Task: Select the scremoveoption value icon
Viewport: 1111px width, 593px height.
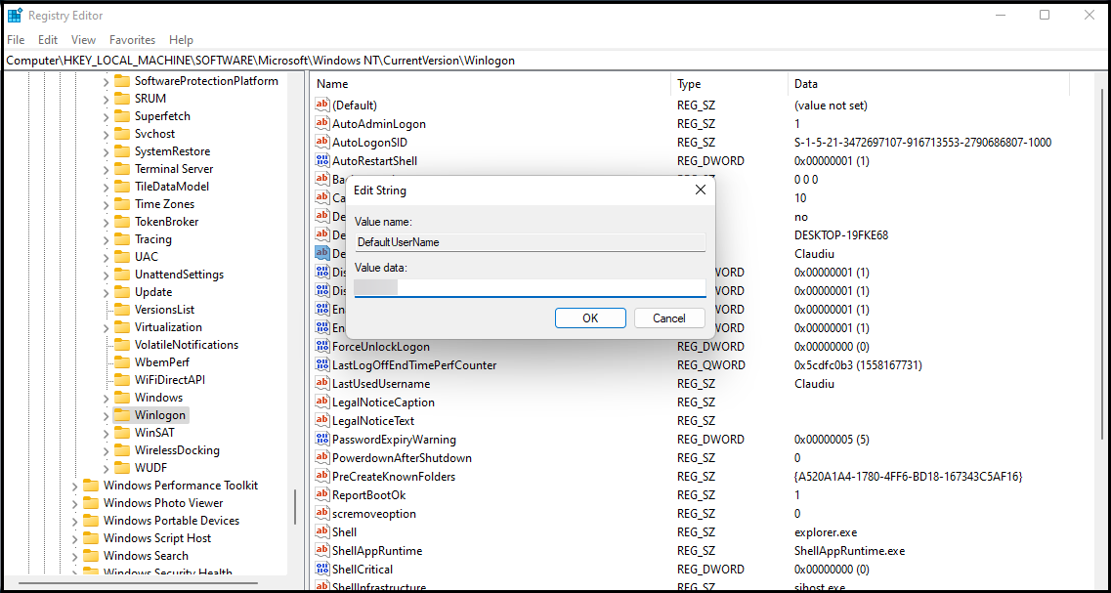Action: [x=322, y=513]
